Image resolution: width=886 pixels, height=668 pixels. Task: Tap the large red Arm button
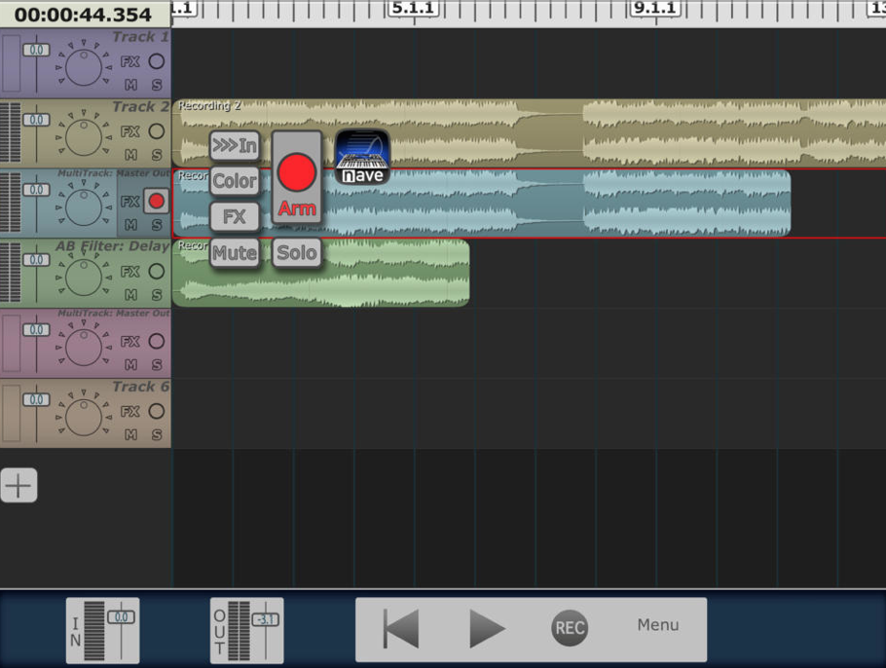coord(297,178)
